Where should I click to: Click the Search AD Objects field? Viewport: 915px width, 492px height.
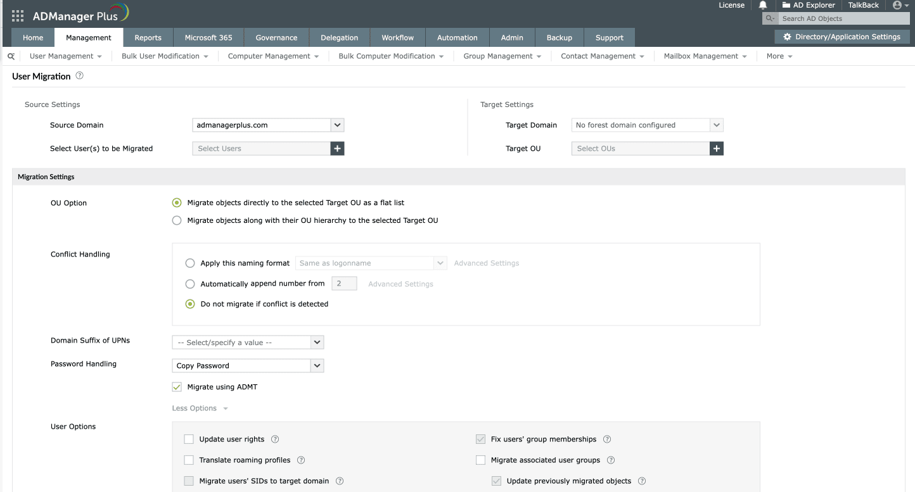[x=843, y=19]
